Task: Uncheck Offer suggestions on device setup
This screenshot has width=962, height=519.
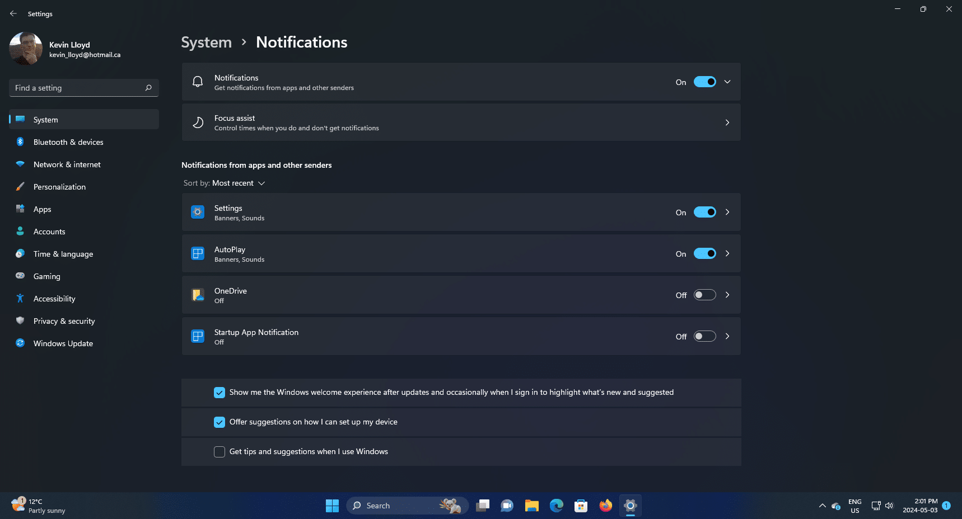Action: click(x=220, y=422)
